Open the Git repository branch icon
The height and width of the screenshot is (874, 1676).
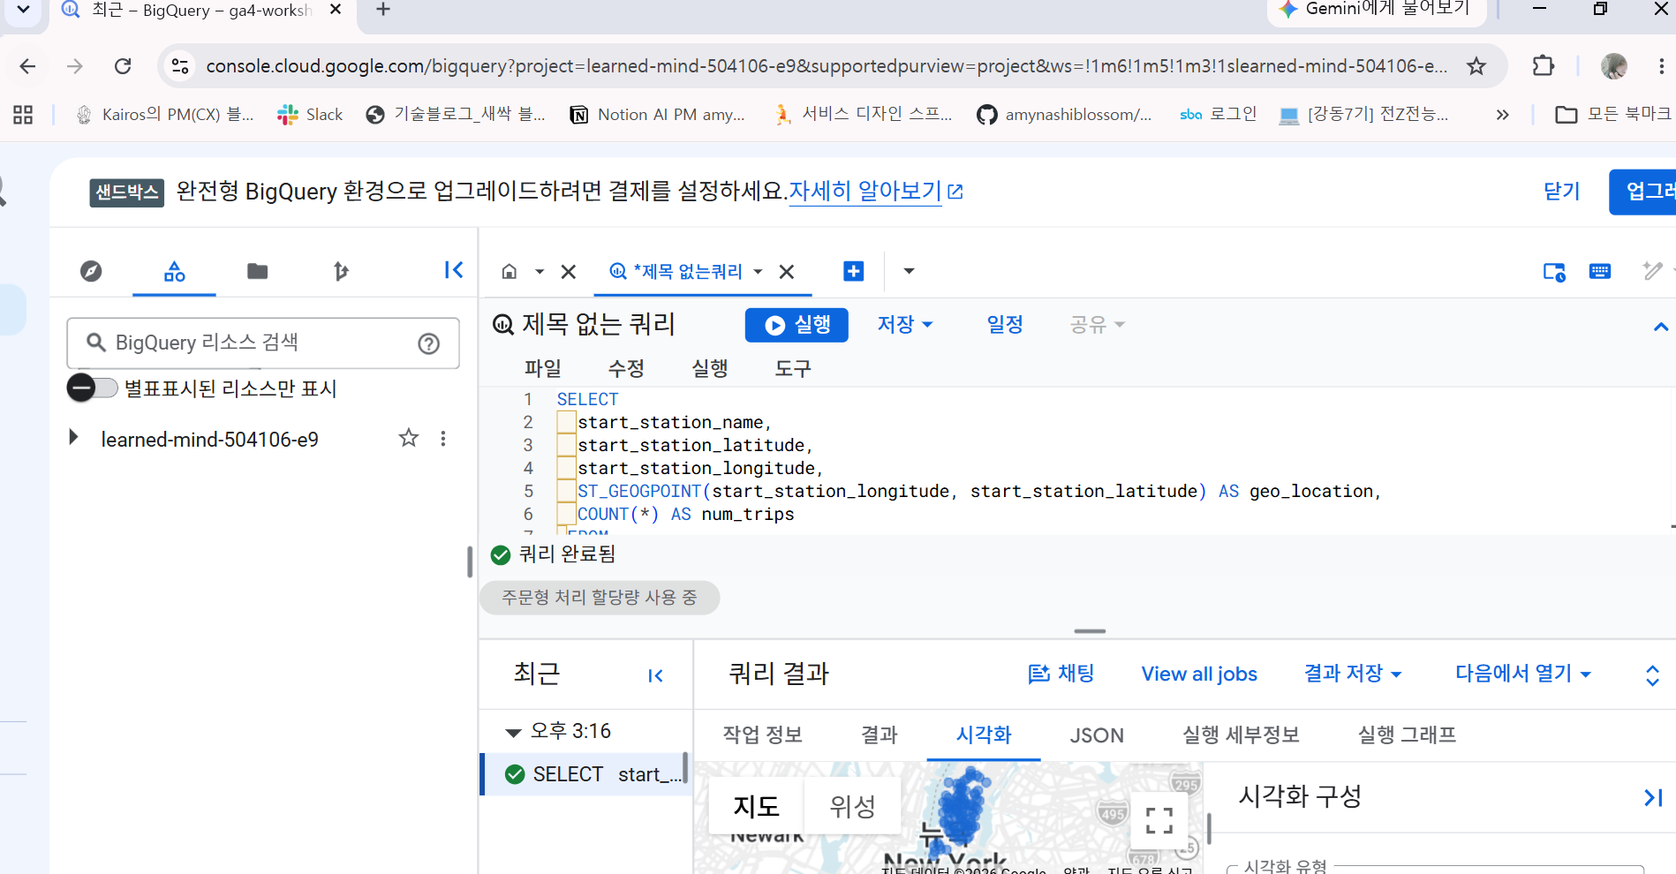point(341,271)
